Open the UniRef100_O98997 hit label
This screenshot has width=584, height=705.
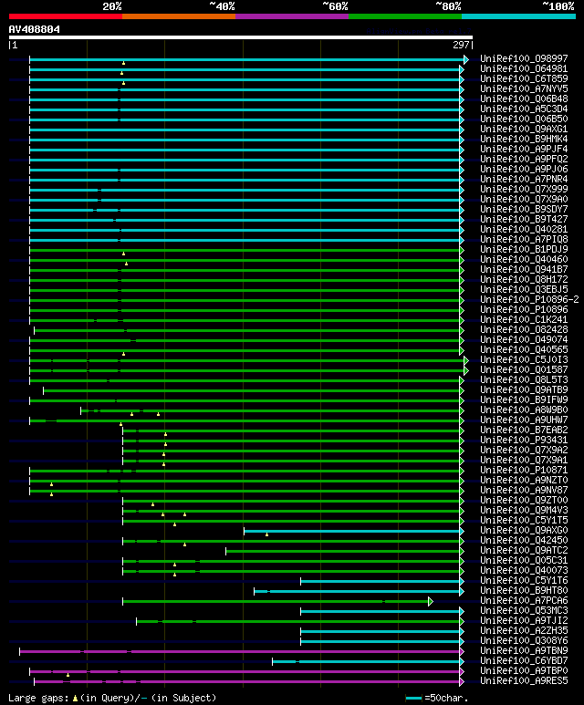click(x=524, y=59)
